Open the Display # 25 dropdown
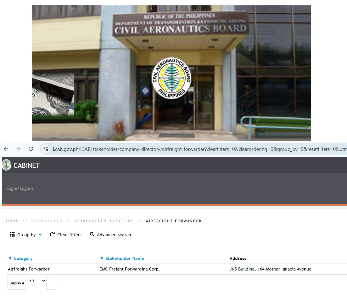Image resolution: width=347 pixels, height=300 pixels. tap(37, 281)
